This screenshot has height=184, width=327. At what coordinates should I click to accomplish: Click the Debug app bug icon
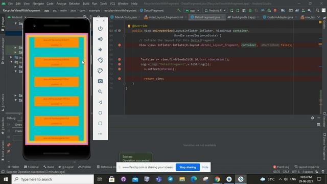250,10
